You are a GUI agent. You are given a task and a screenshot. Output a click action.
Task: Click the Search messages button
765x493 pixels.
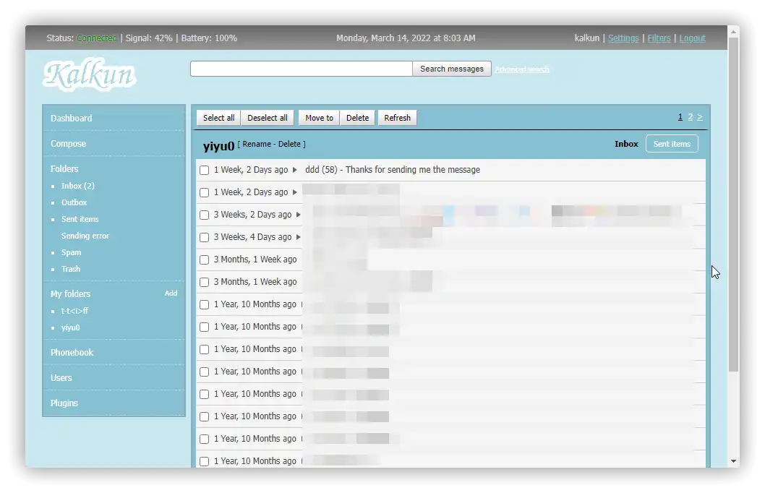[x=452, y=69]
